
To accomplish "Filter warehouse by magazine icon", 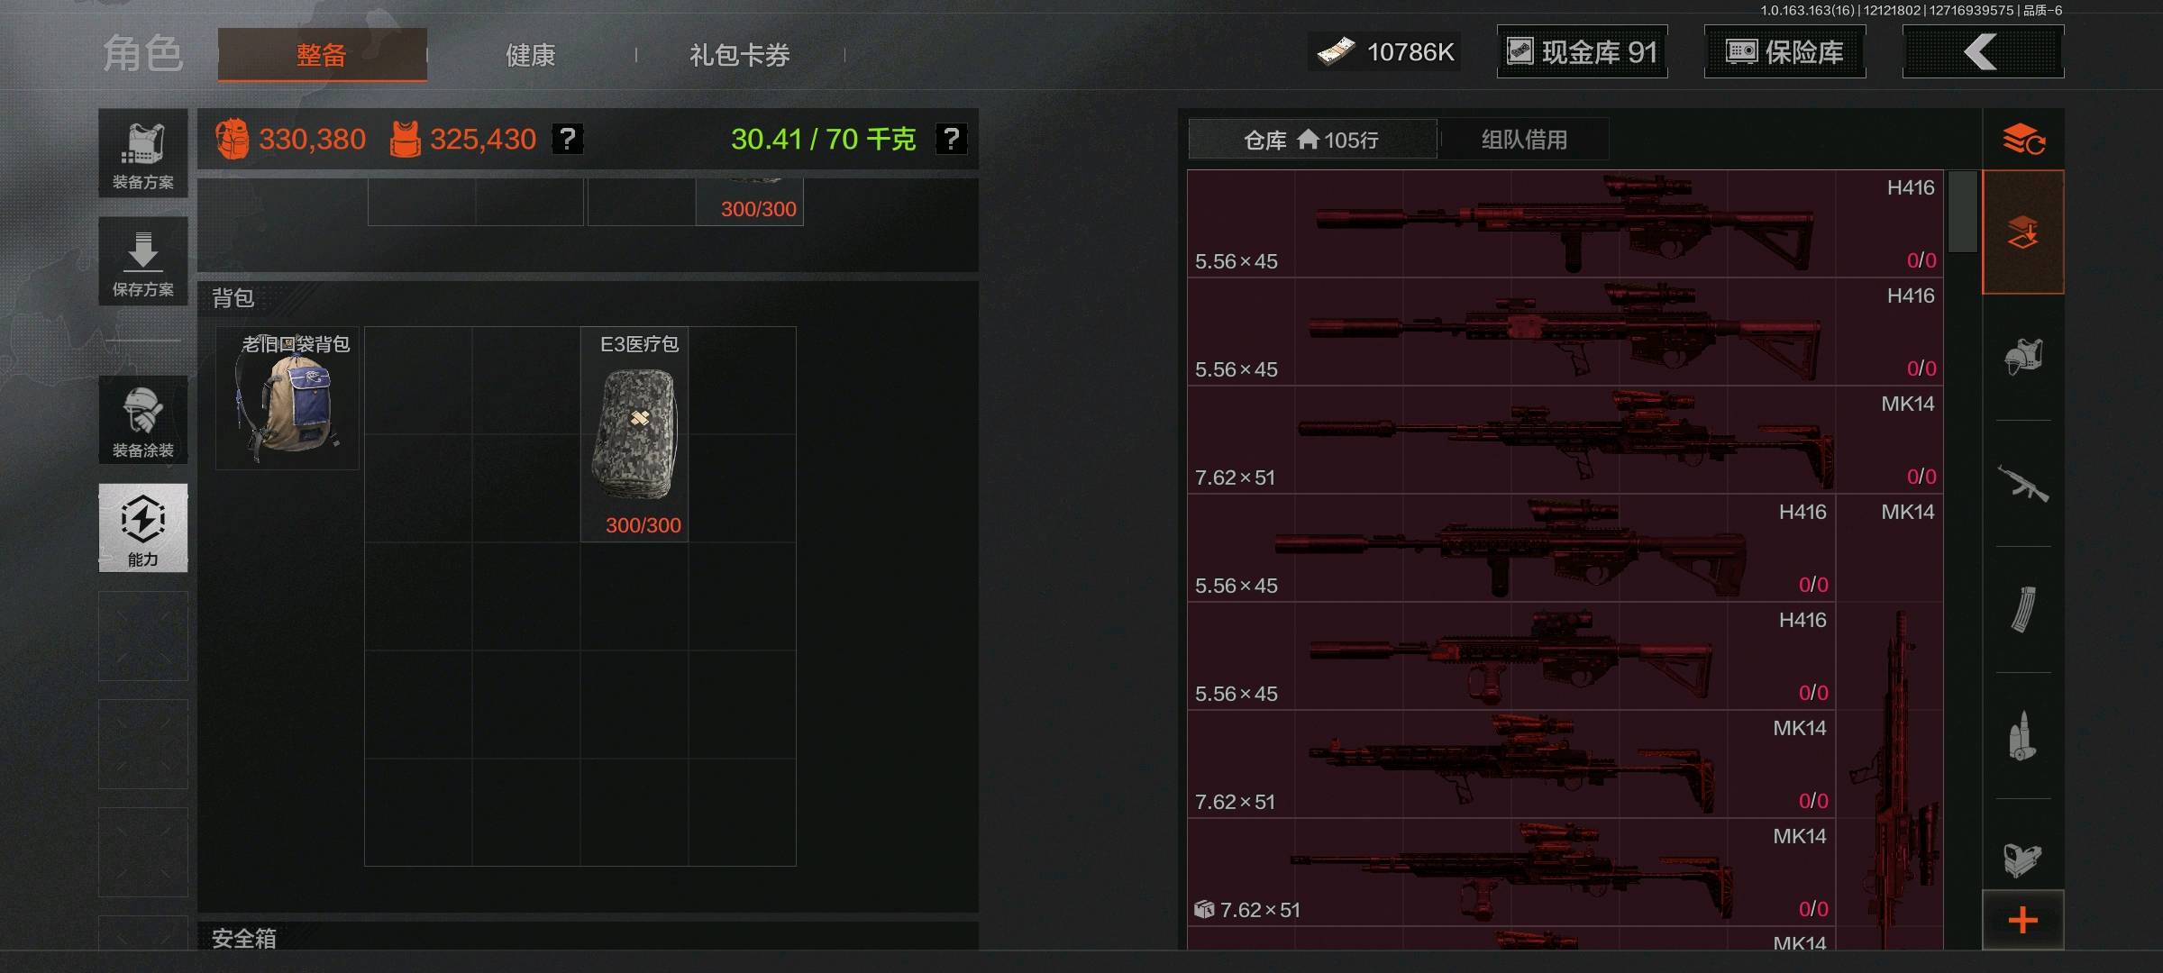I will tap(2023, 610).
